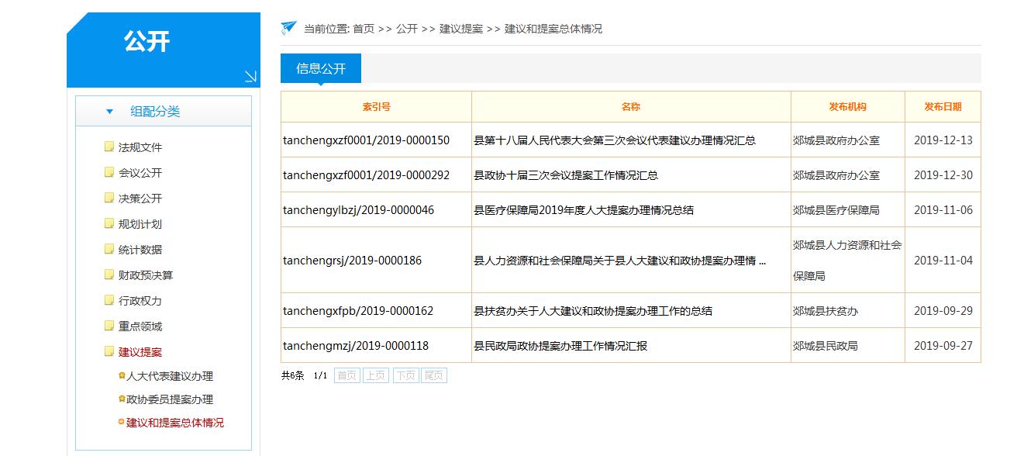This screenshot has height=456, width=1024.
Task: Click the 尾页 pagination button
Action: pos(434,375)
